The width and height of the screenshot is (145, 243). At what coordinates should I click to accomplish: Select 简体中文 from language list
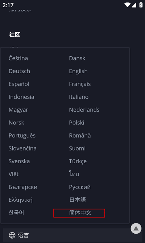80,213
